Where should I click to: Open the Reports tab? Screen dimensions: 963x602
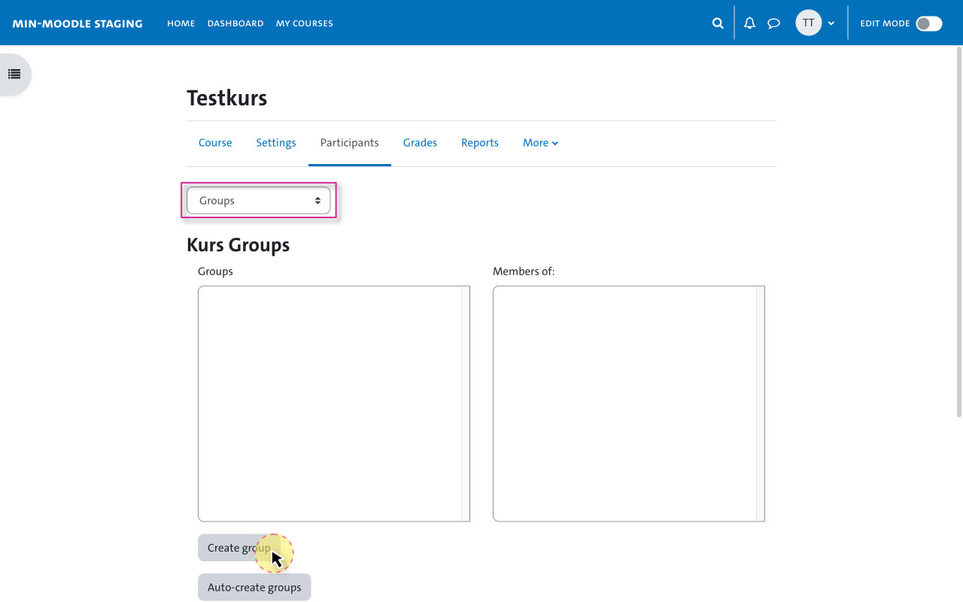[x=480, y=143]
